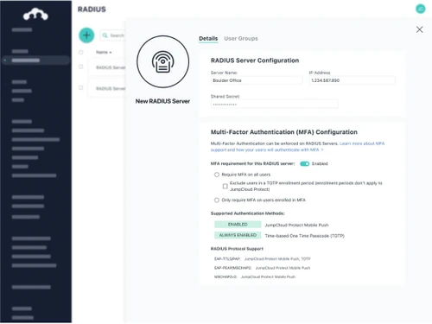The height and width of the screenshot is (324, 432).
Task: Click Time-based One Time Passcode (TOTP) text
Action: pos(305,236)
